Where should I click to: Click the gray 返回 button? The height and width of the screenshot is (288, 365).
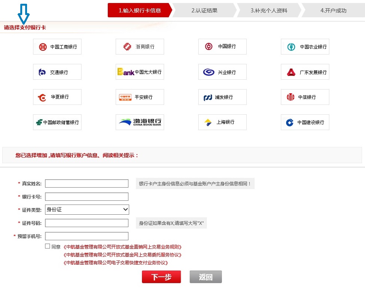coord(206,277)
